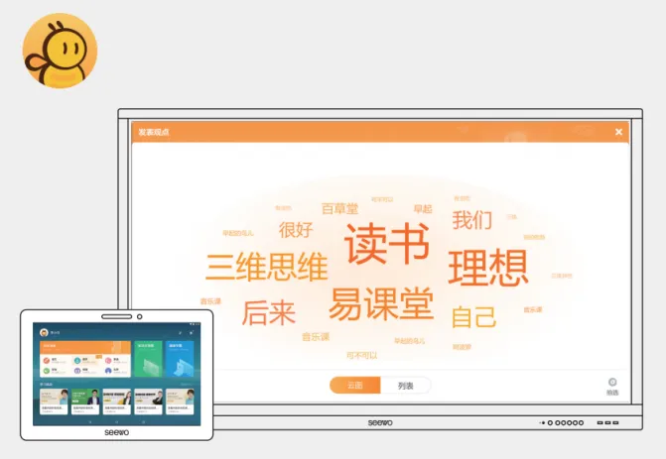Select the word 易课堂 in the cloud
The image size is (666, 459).
pyautogui.click(x=381, y=303)
